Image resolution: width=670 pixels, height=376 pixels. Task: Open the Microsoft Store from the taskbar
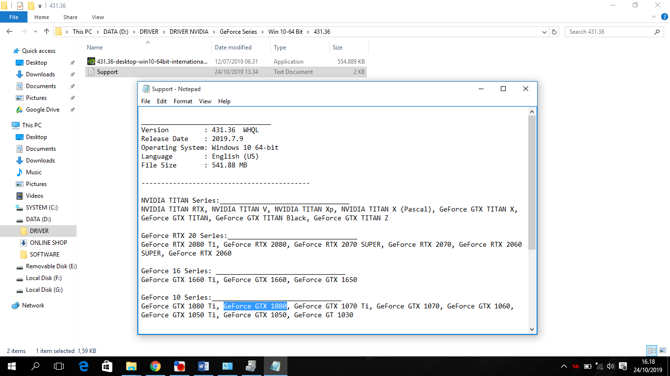pyautogui.click(x=107, y=366)
